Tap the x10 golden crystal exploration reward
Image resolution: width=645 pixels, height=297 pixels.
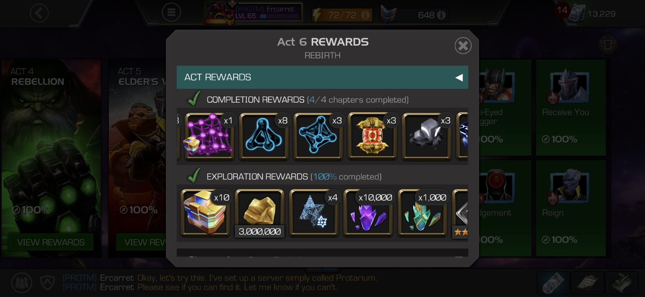205,213
